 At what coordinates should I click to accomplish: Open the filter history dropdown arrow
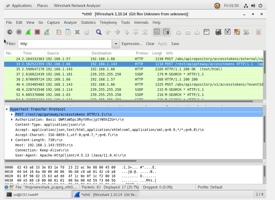(116, 44)
